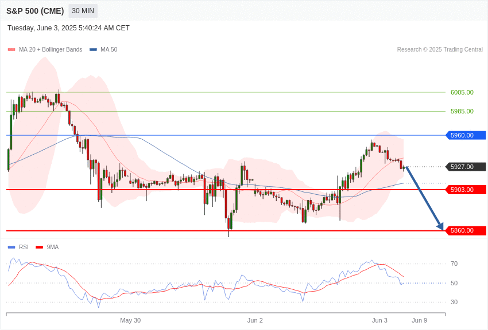The height and width of the screenshot is (330, 488).
Task: Click the red 9MA legend swatch
Action: click(39, 247)
